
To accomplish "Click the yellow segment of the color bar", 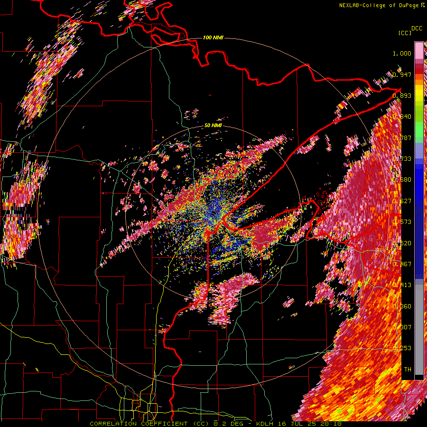I will click(419, 93).
